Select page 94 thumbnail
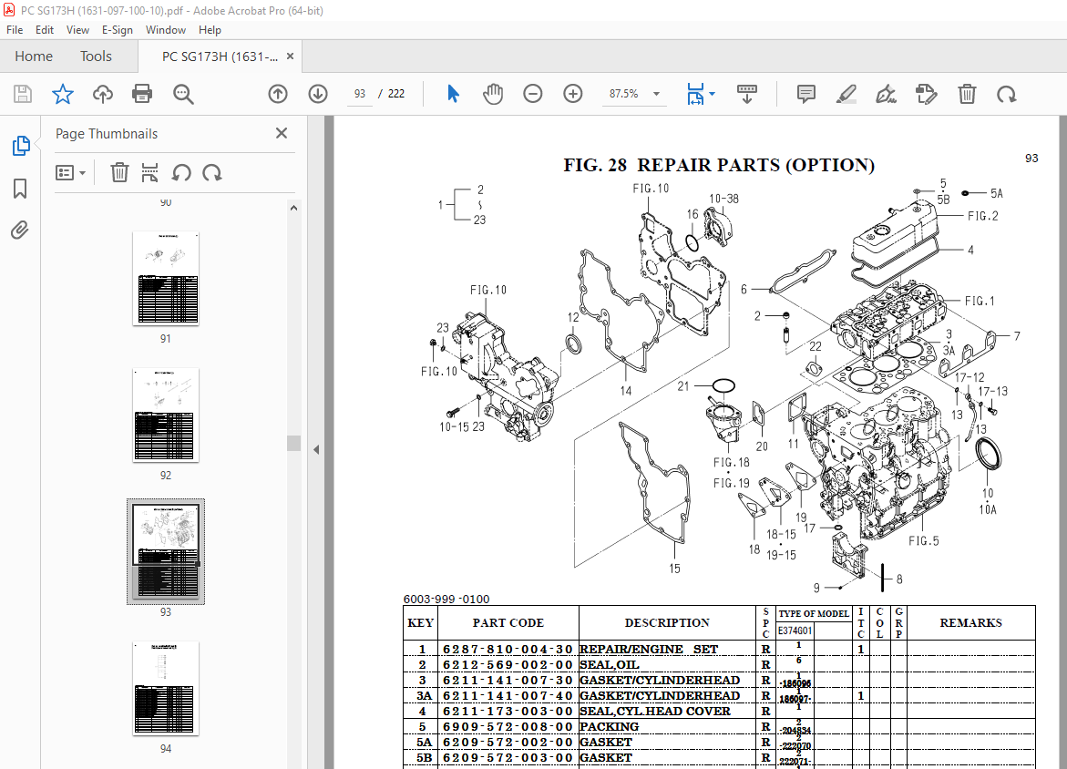This screenshot has height=769, width=1067. pyautogui.click(x=165, y=688)
